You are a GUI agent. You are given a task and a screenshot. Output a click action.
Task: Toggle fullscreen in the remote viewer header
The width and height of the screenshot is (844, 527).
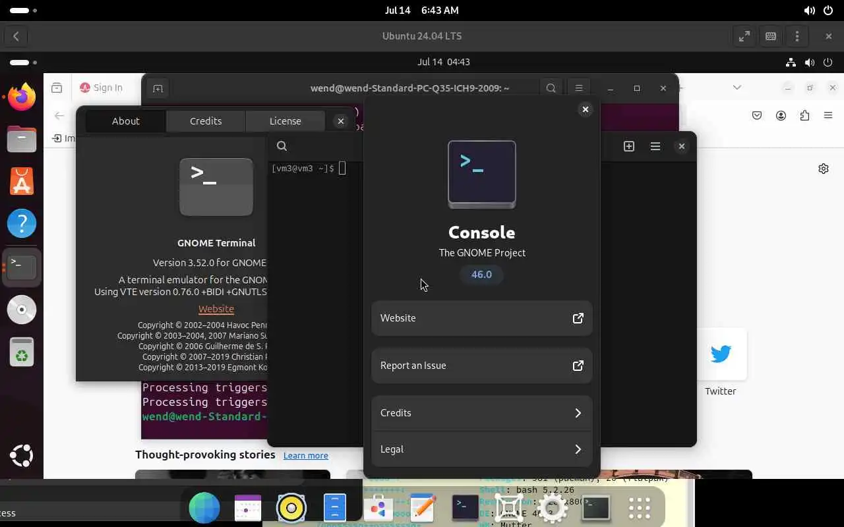(x=744, y=36)
